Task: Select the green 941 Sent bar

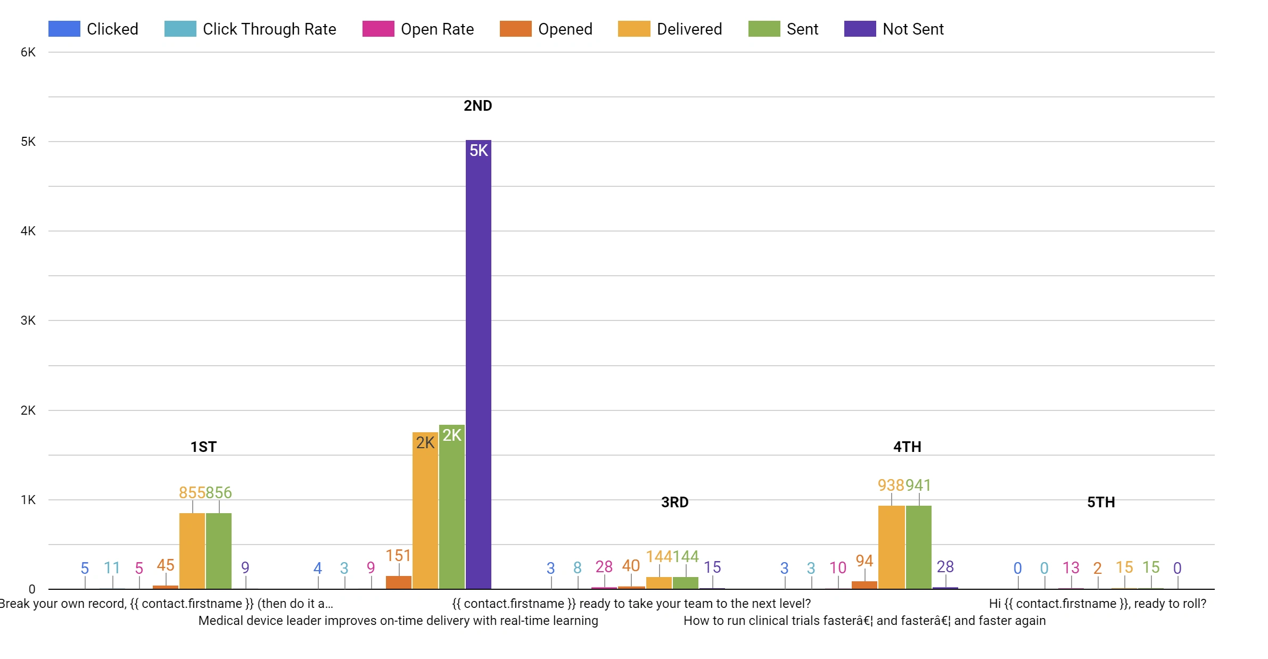Action: [x=919, y=547]
